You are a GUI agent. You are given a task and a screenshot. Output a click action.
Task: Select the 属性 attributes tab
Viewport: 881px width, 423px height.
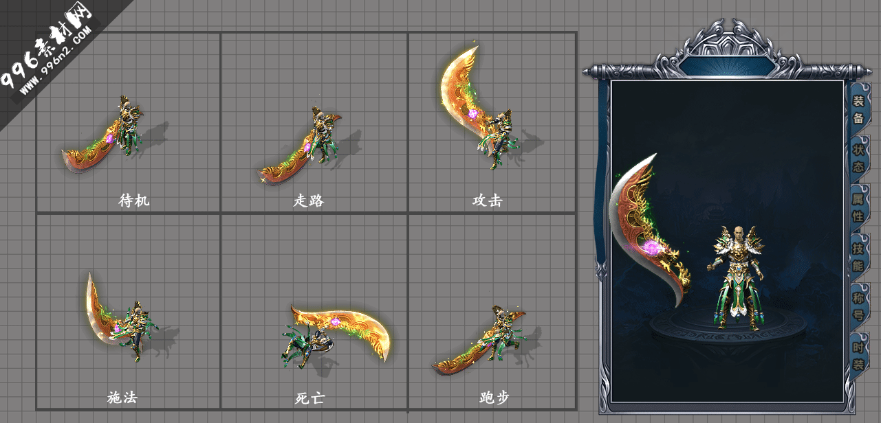(x=858, y=207)
